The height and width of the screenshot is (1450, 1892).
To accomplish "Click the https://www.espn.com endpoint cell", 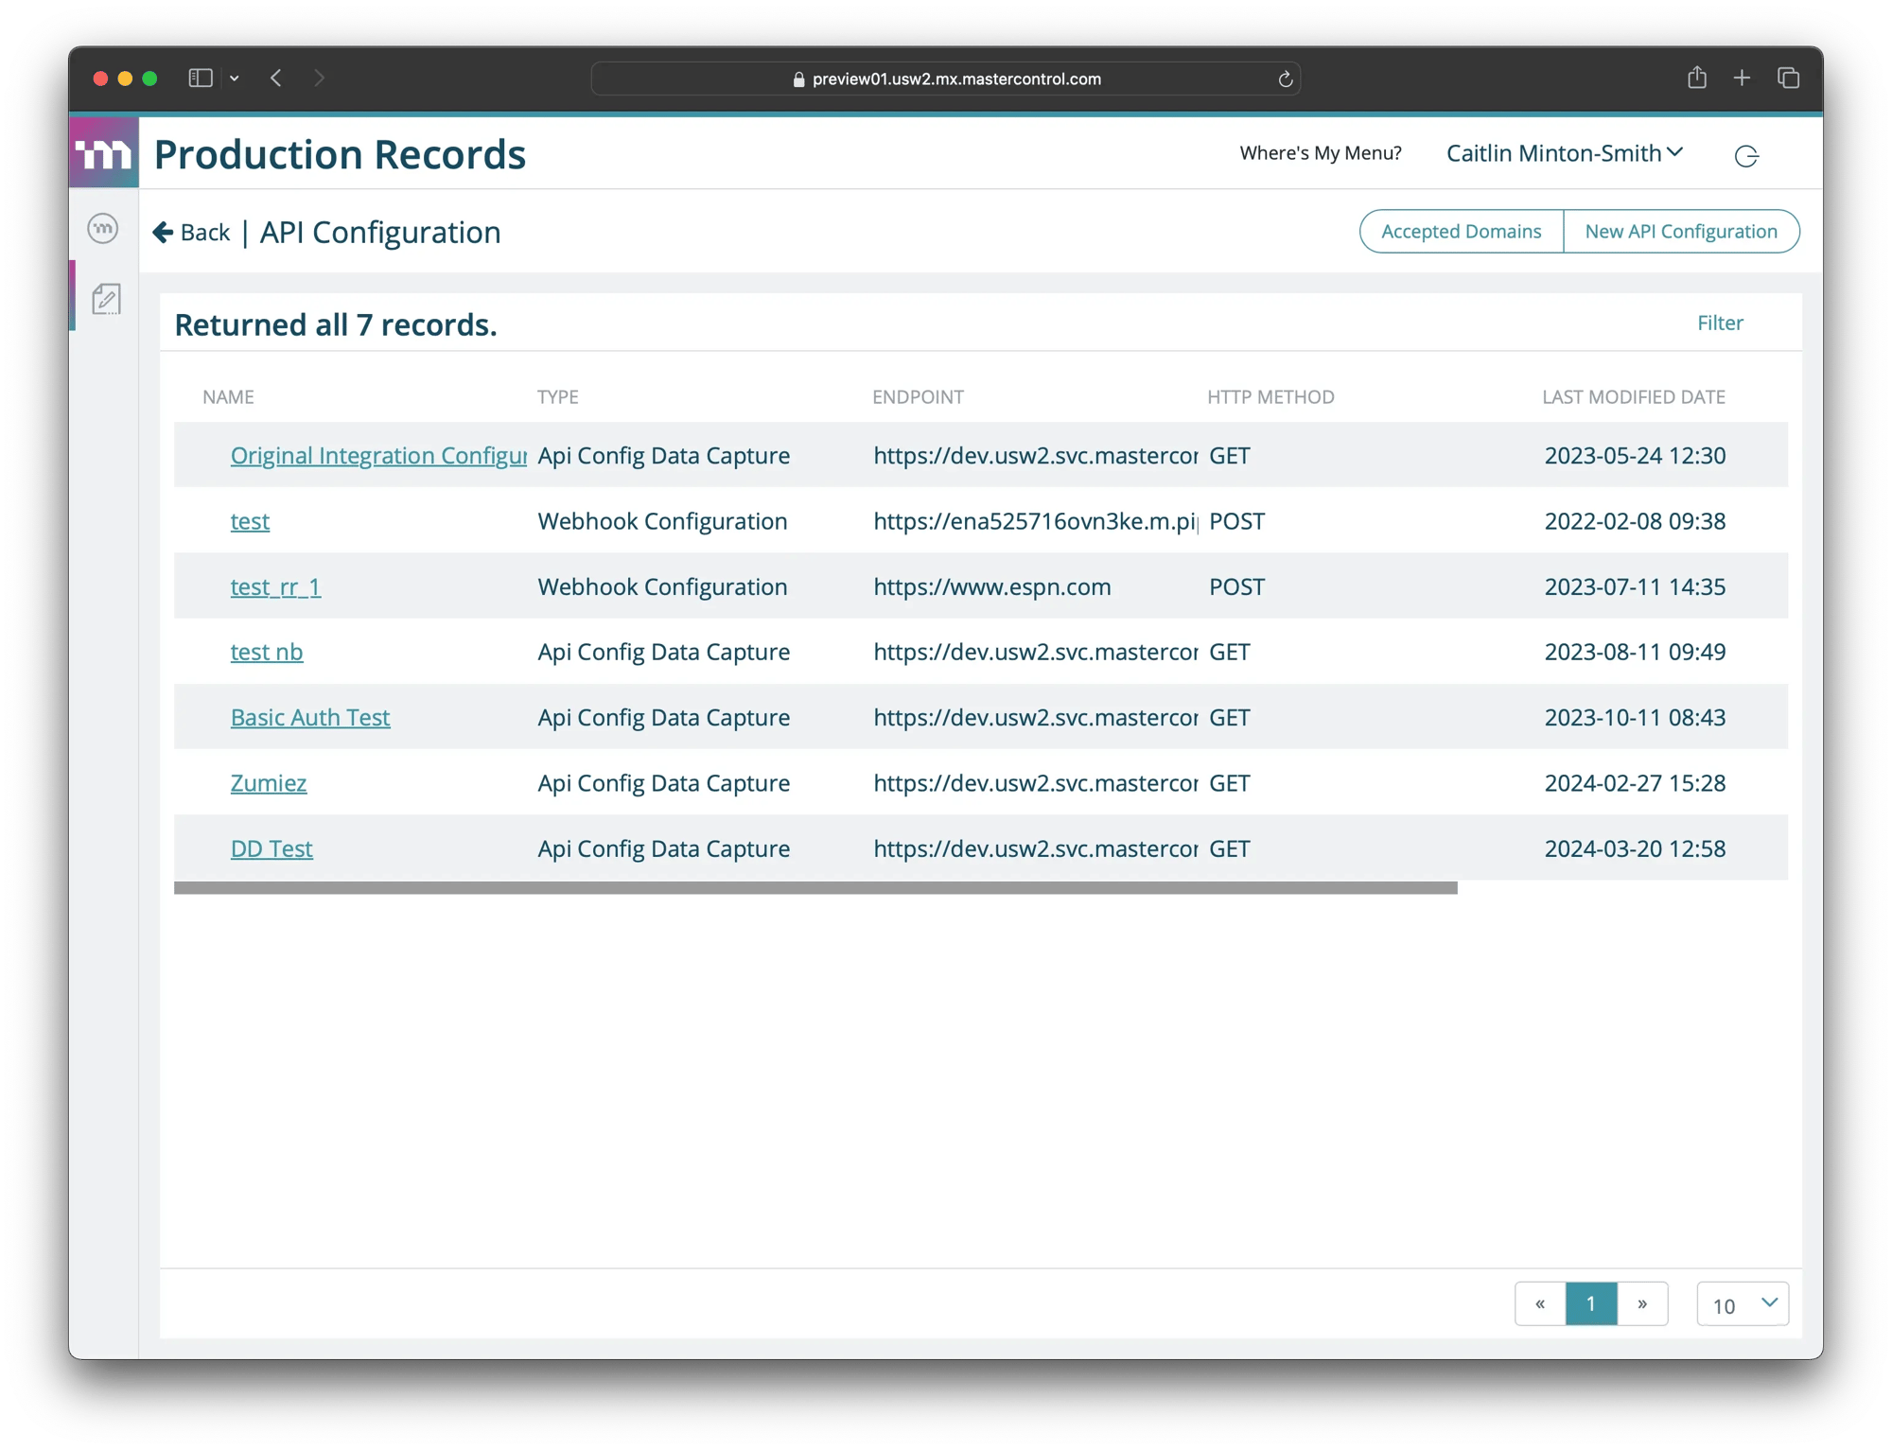I will [x=991, y=586].
